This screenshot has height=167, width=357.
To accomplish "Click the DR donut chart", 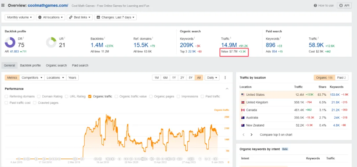I will 10,43.
